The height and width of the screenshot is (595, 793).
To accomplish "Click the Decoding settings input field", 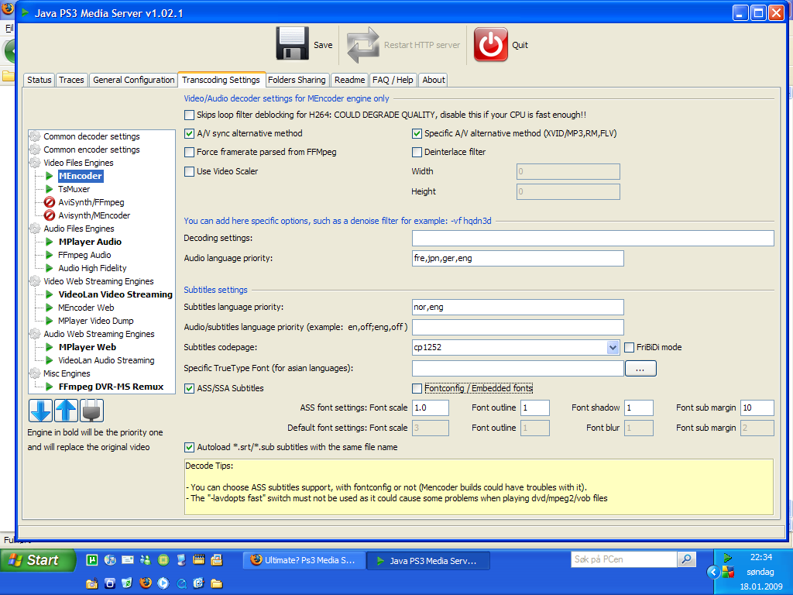I will tap(592, 239).
